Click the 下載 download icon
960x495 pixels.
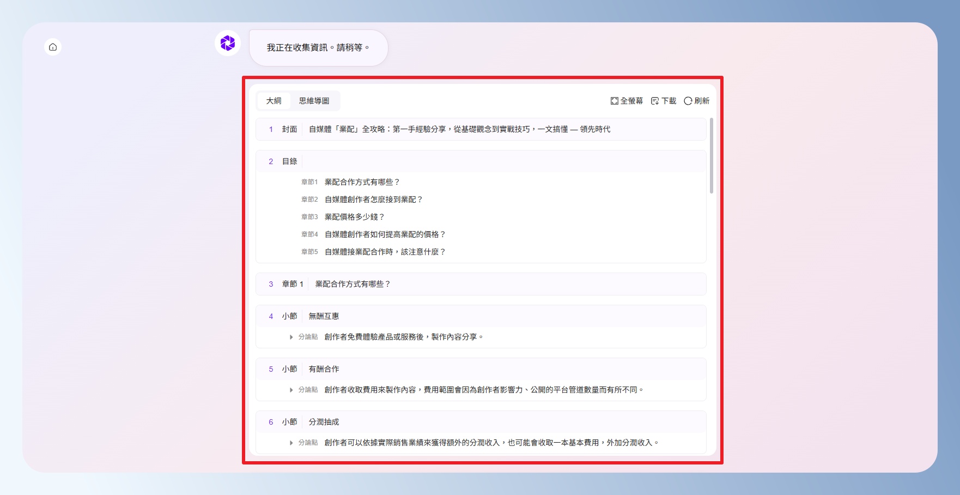coord(655,101)
